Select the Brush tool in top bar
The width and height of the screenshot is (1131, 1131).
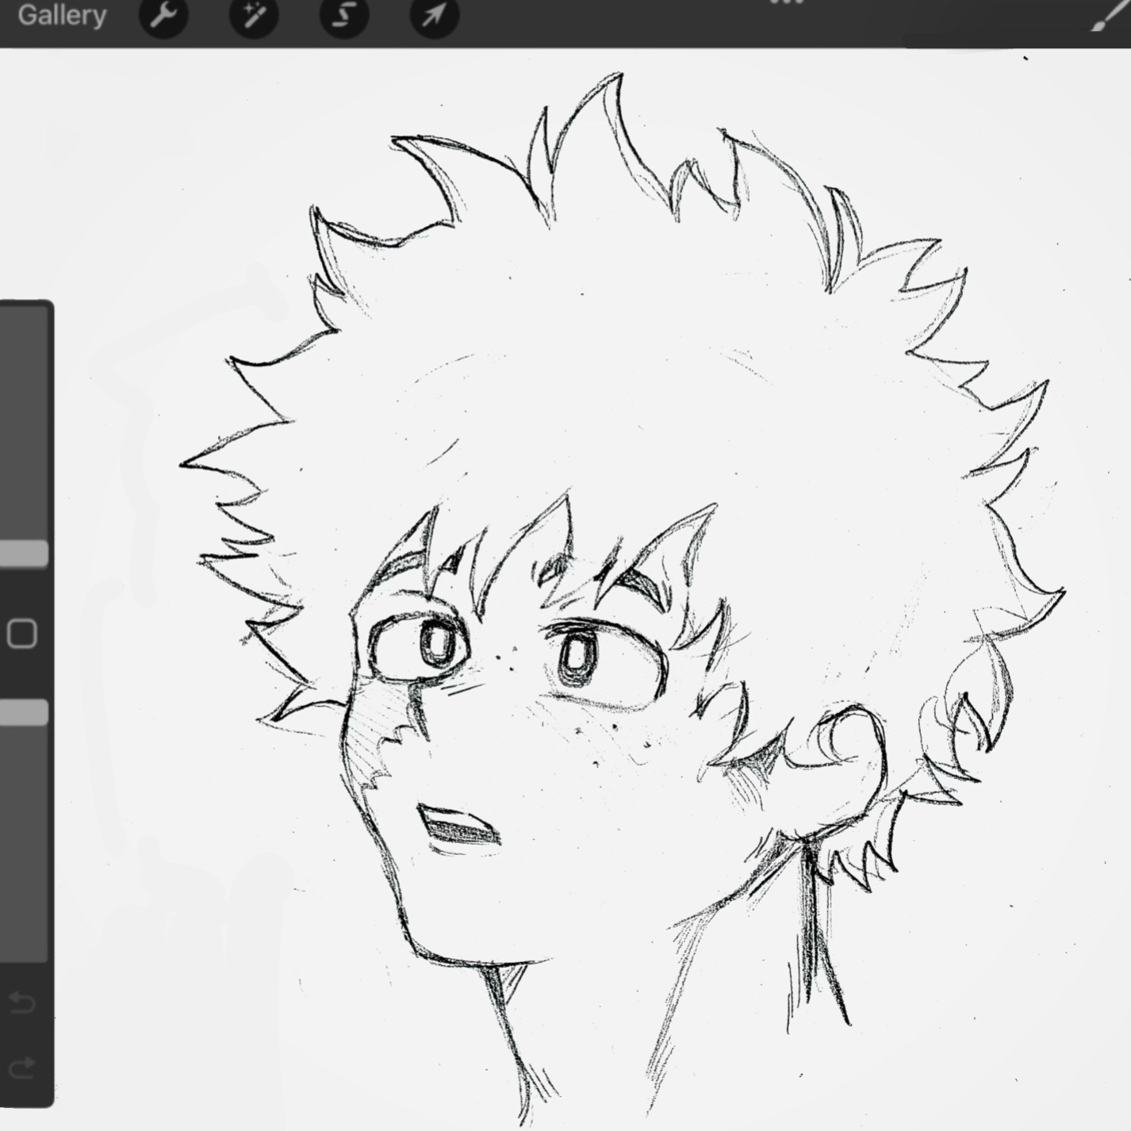pyautogui.click(x=1109, y=17)
